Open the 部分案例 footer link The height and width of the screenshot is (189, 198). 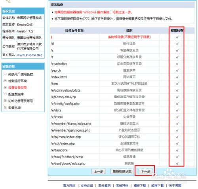coord(105,185)
